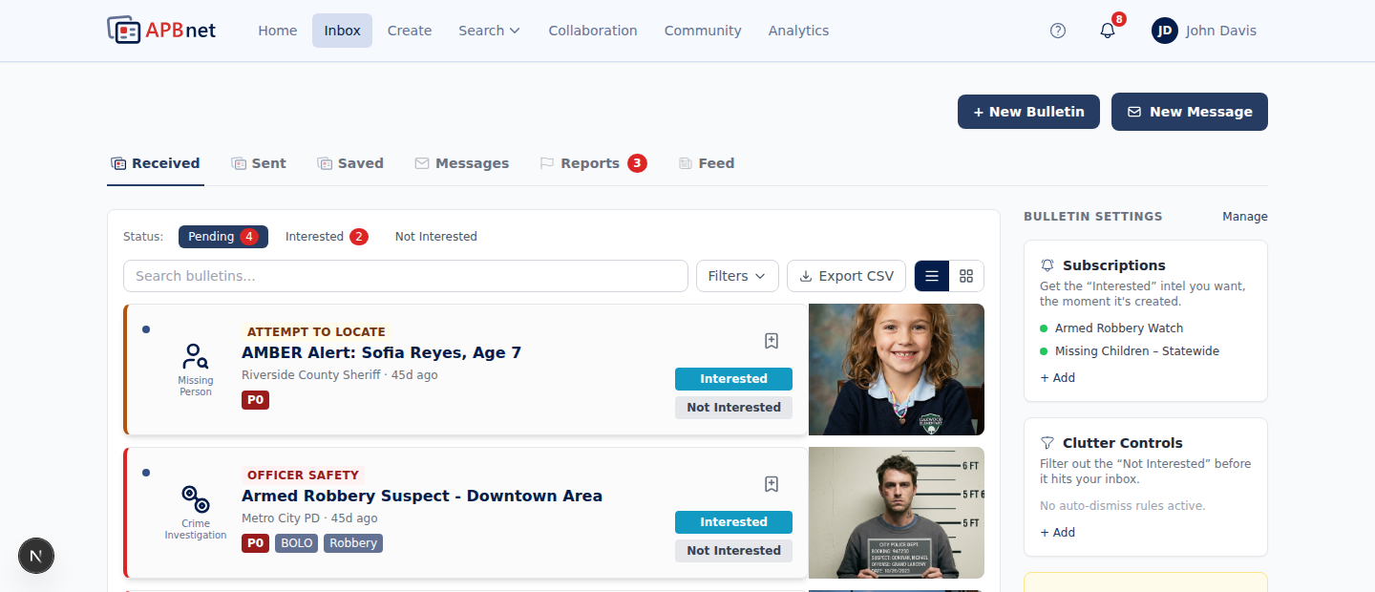The image size is (1375, 592).
Task: Click the APBnet logo
Action: click(161, 31)
